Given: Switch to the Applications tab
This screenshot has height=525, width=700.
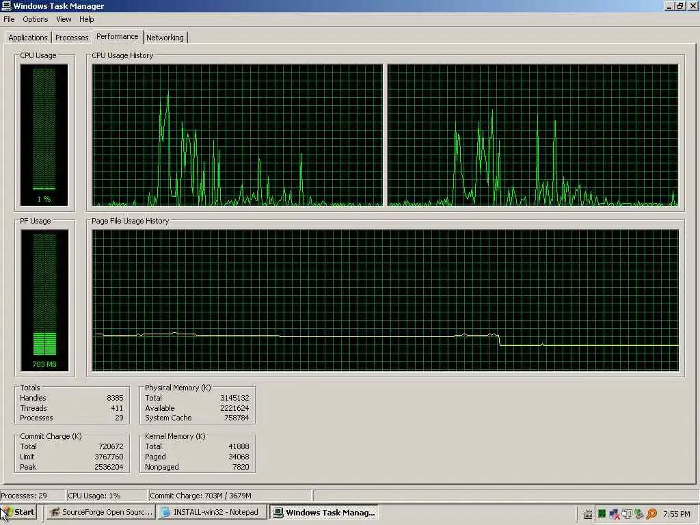Looking at the screenshot, I should pos(27,38).
